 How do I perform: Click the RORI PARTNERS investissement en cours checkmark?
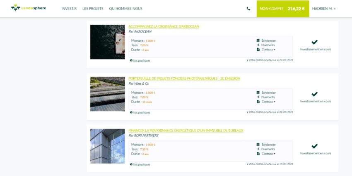coord(314,146)
